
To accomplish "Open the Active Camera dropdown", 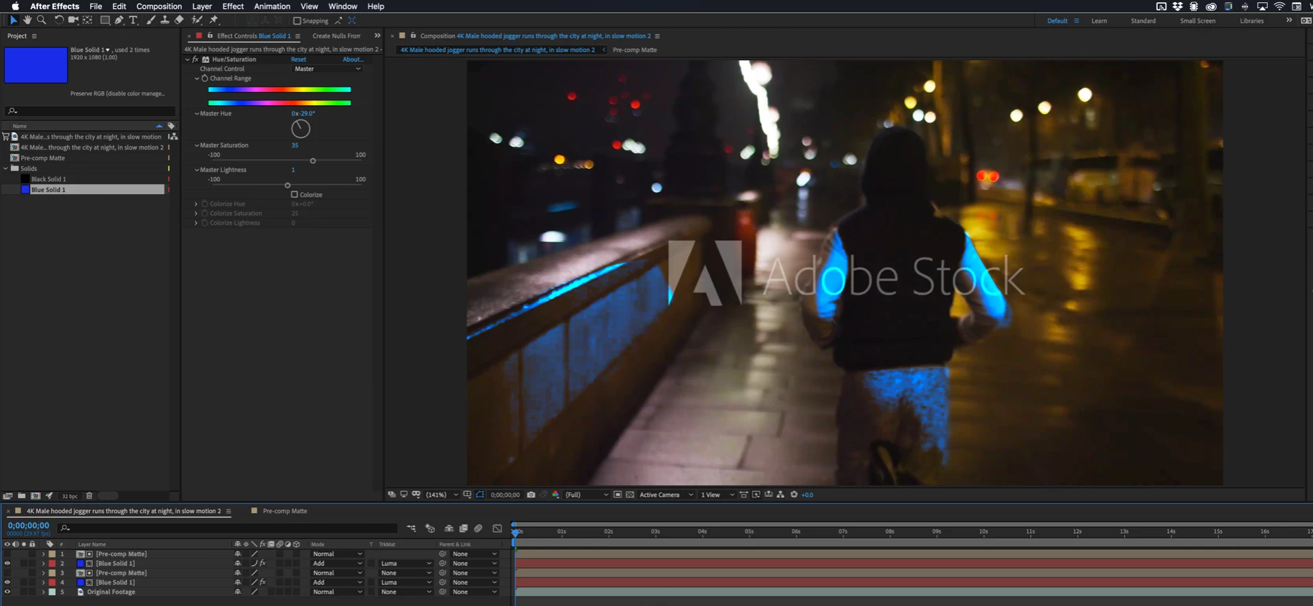I will 666,495.
